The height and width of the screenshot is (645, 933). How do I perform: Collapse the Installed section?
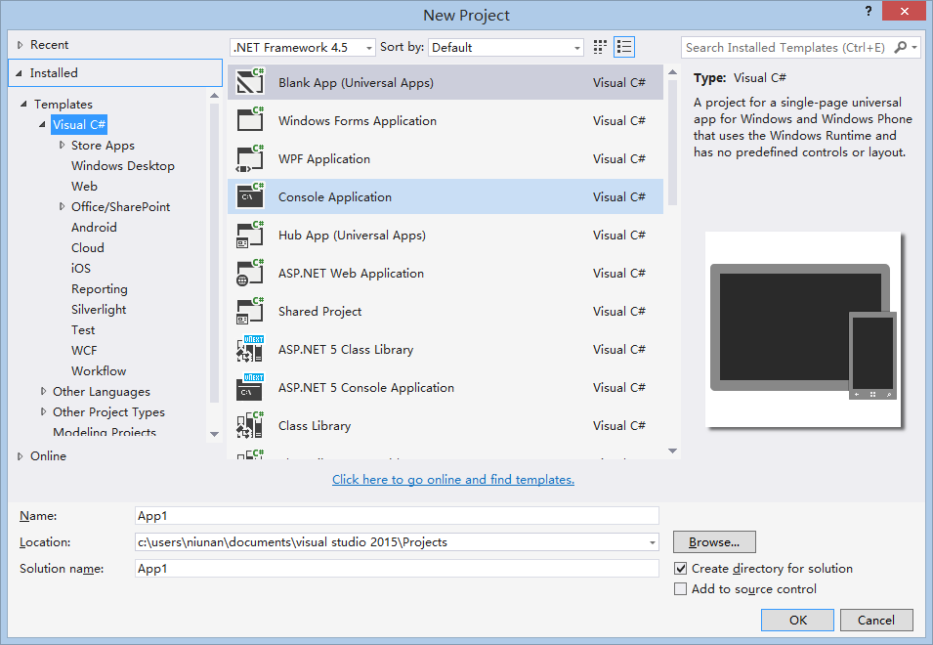point(19,73)
